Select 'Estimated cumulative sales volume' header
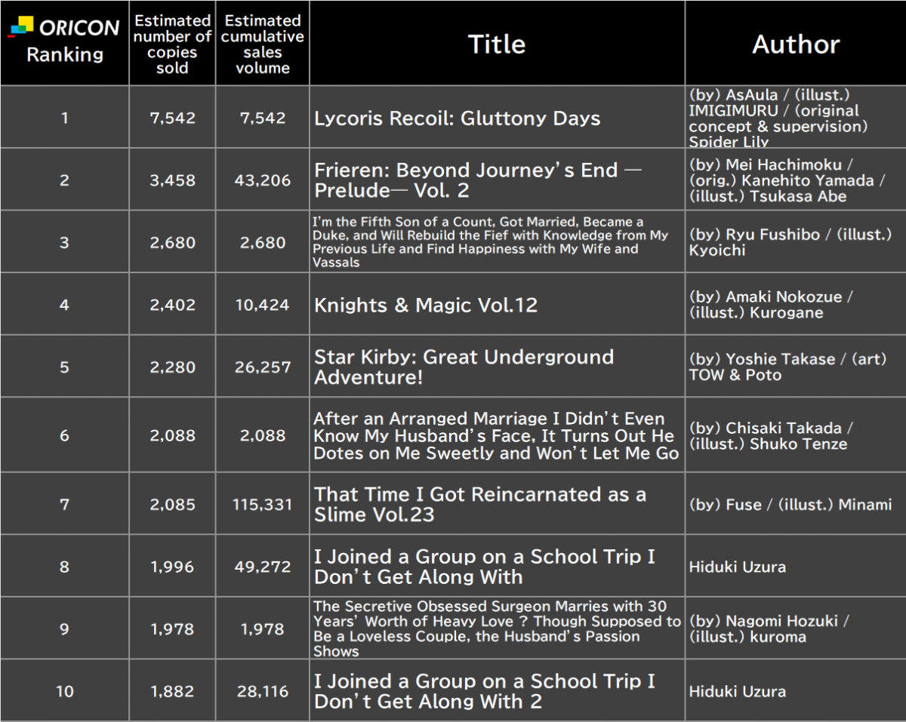 pos(263,44)
